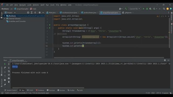The image size is (173, 97).
Task: Open Search Everywhere magnifier icon
Action: click(164, 9)
